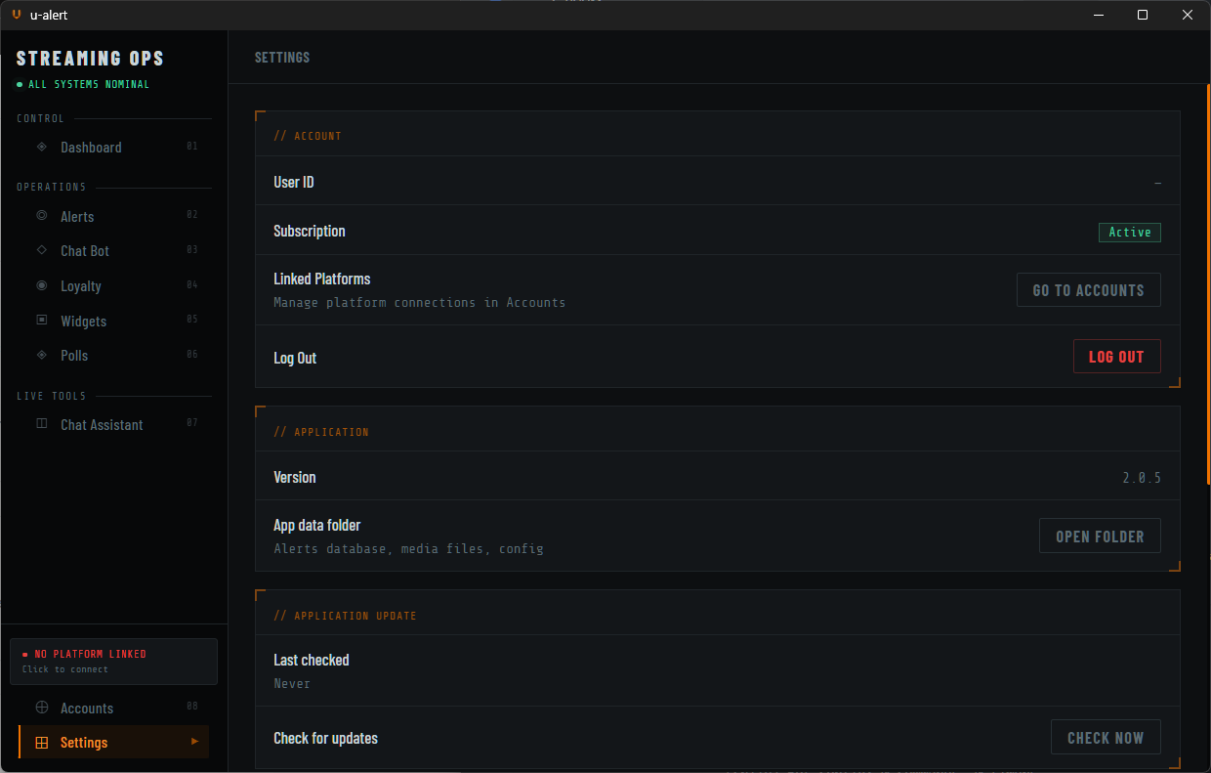Select the Settings sidebar item
Image resolution: width=1211 pixels, height=773 pixels.
114,743
